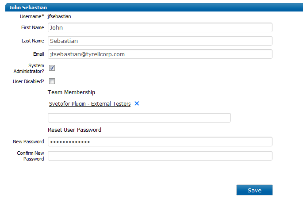Viewport: 303px width, 203px height.
Task: Click the Save button
Action: (254, 190)
